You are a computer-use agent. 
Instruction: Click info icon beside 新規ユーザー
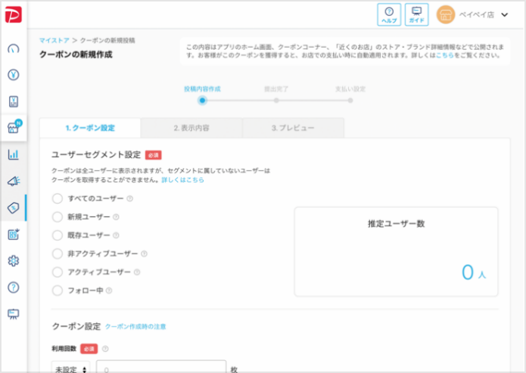[116, 217]
